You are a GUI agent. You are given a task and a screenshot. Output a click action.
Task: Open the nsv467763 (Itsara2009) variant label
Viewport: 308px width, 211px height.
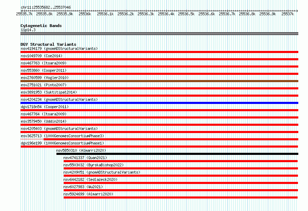pyautogui.click(x=44, y=63)
